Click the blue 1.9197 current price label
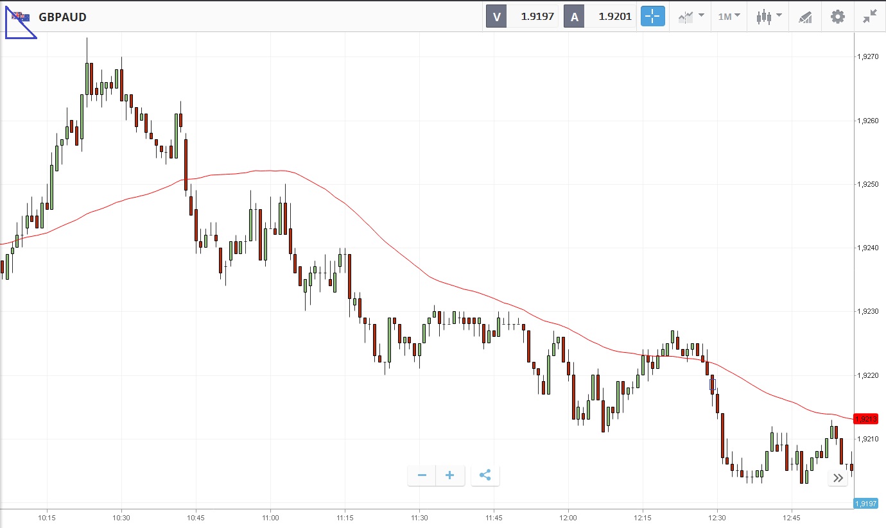This screenshot has width=886, height=528. tap(866, 504)
